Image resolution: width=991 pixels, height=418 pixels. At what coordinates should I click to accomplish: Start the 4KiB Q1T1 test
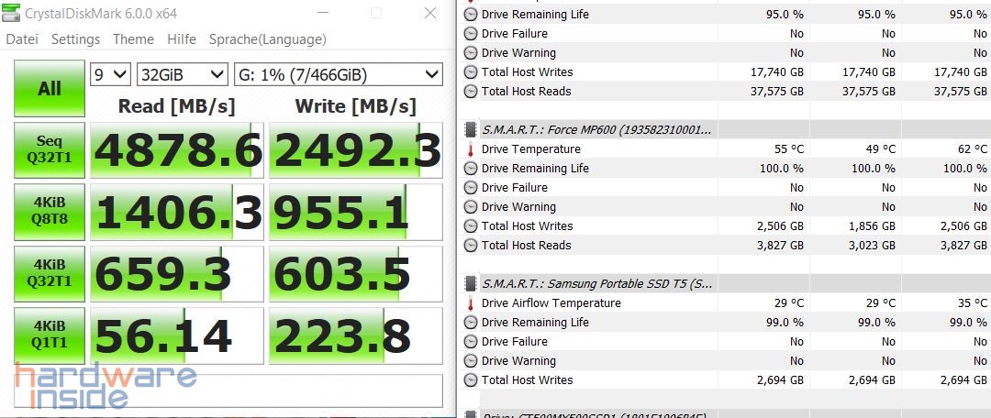(x=50, y=335)
